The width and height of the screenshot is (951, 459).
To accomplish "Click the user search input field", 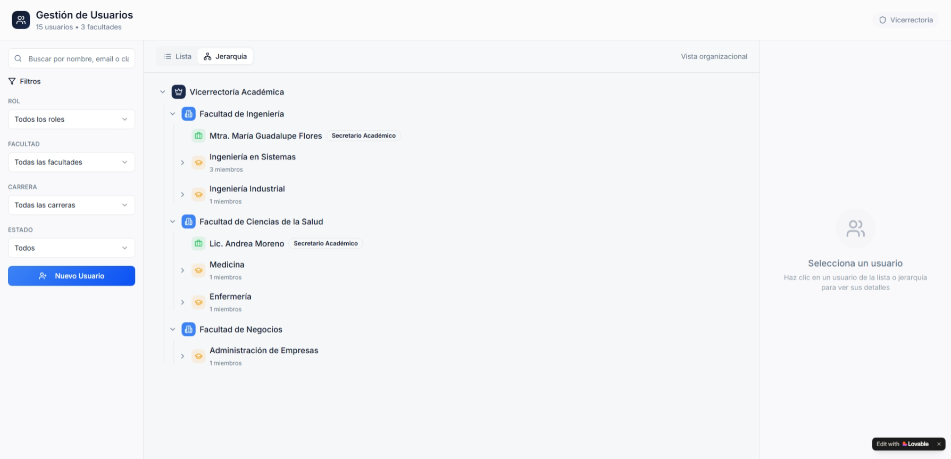I will pos(78,58).
